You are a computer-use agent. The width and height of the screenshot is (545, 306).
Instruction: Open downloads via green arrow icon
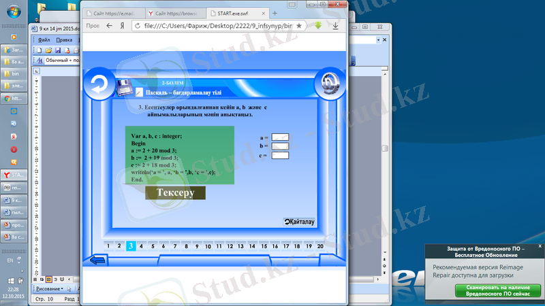pyautogui.click(x=317, y=26)
